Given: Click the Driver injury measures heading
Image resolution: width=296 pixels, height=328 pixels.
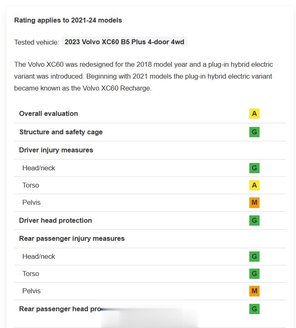Looking at the screenshot, I should pos(56,150).
